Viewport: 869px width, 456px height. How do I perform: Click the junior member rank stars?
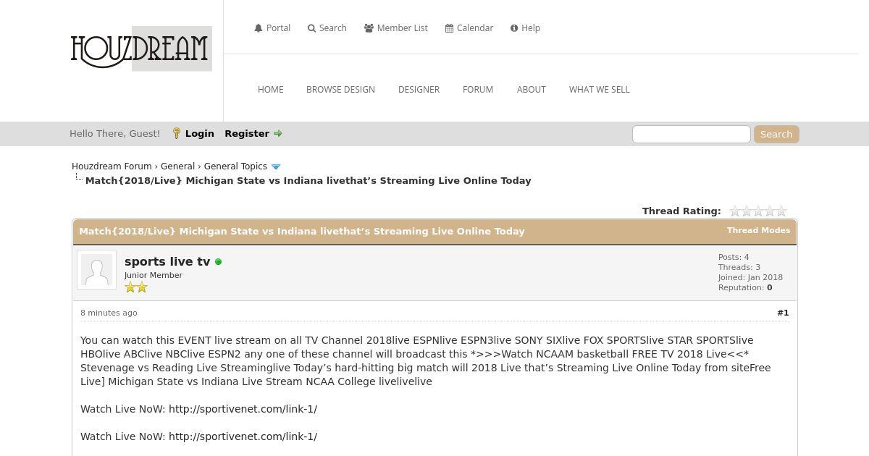click(x=136, y=287)
